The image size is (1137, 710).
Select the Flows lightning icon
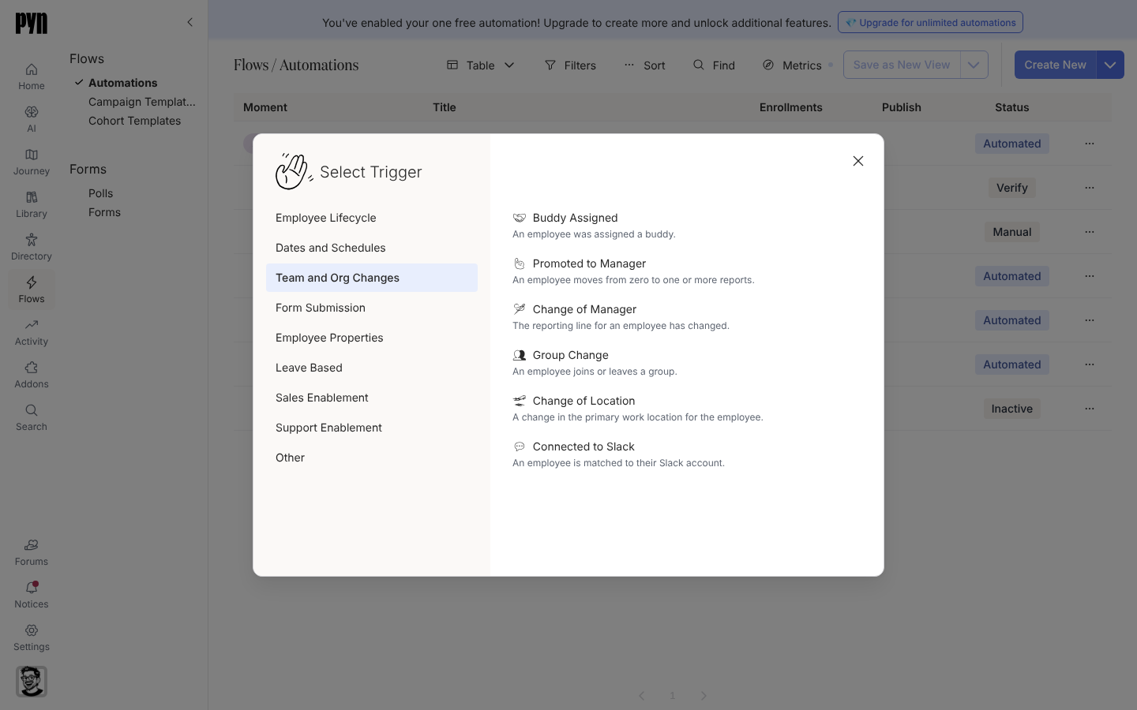tap(32, 290)
